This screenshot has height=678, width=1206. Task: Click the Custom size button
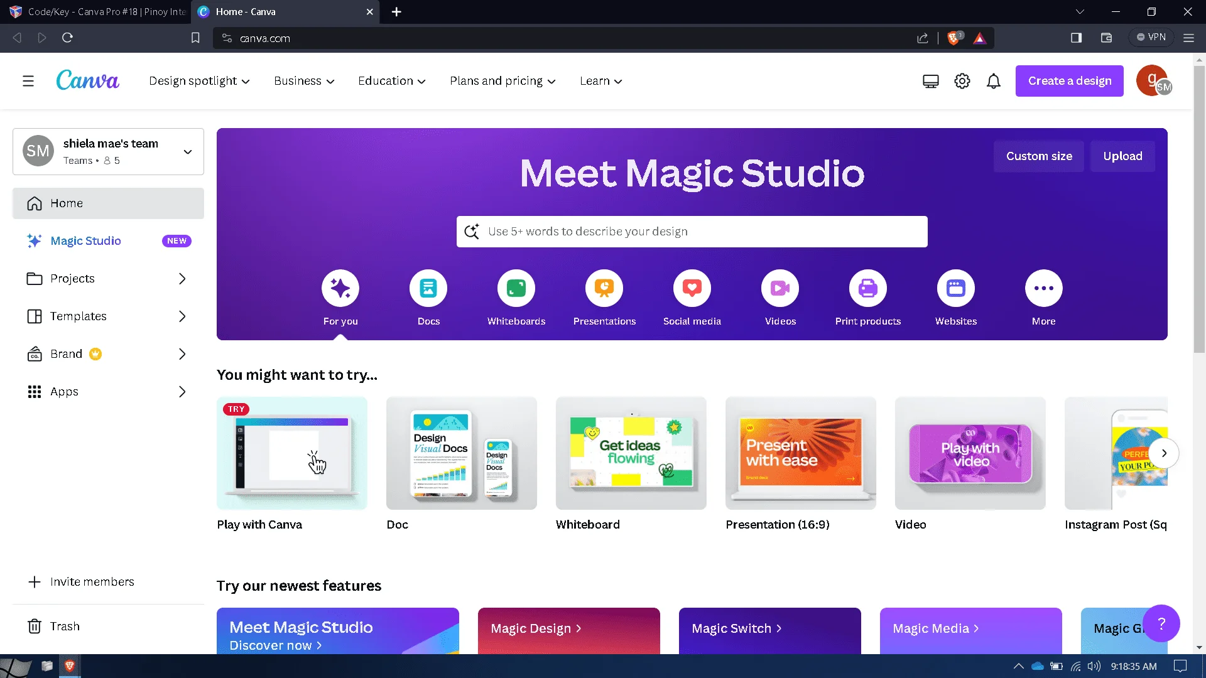pyautogui.click(x=1039, y=156)
